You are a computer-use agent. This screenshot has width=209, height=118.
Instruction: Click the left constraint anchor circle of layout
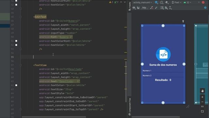[142, 64]
